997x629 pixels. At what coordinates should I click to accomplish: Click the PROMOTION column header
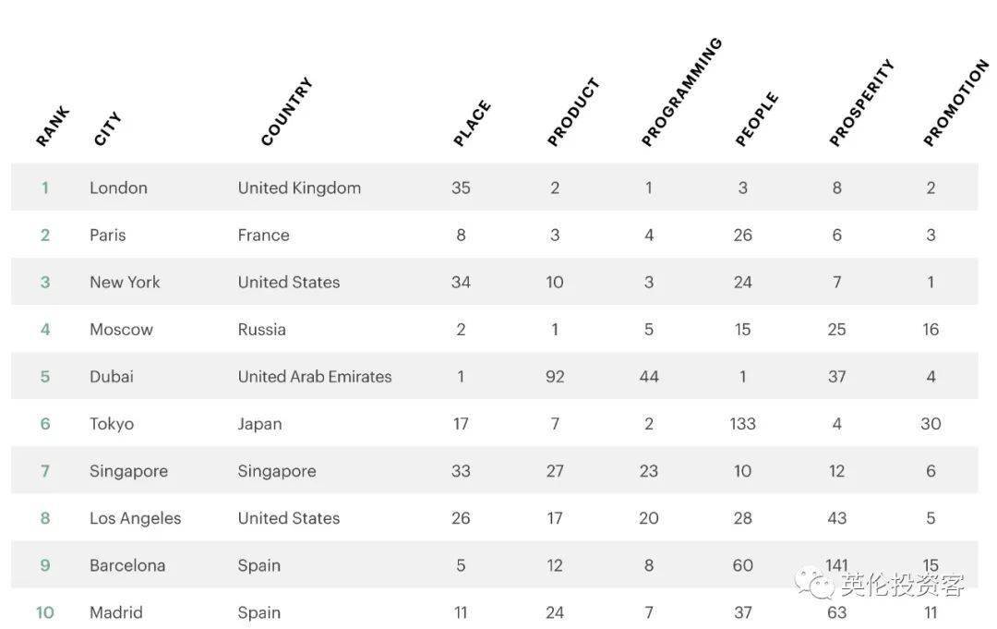(955, 103)
